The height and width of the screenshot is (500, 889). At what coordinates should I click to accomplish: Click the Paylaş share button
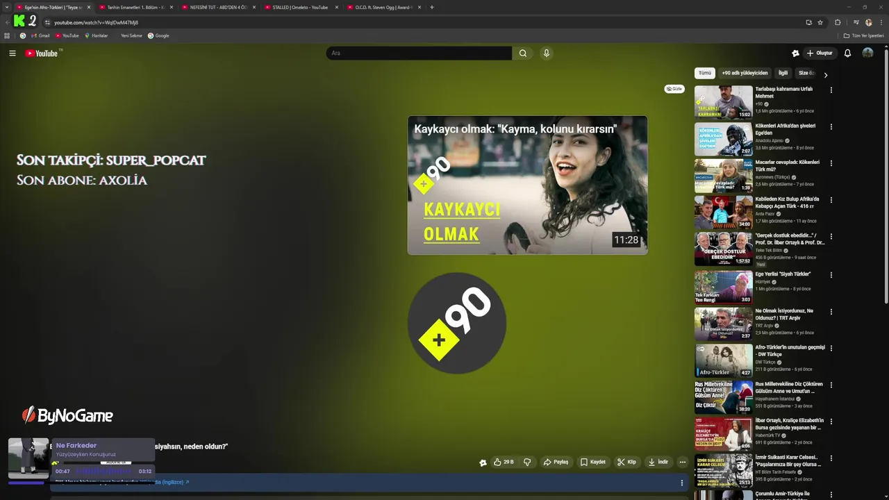[x=556, y=462]
